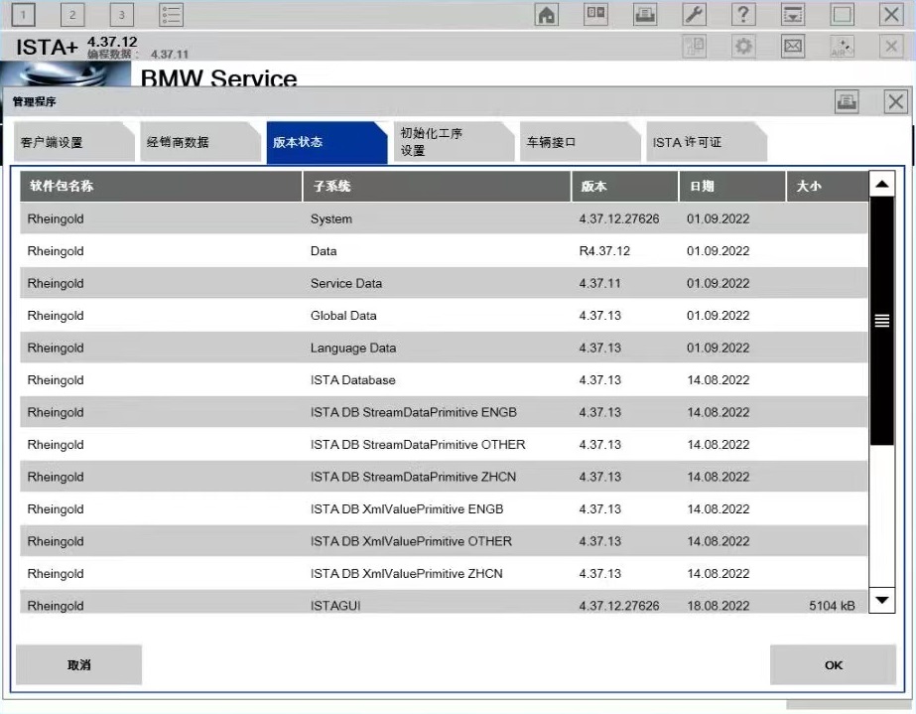Click the 取消 button
The width and height of the screenshot is (916, 714).
pyautogui.click(x=78, y=665)
